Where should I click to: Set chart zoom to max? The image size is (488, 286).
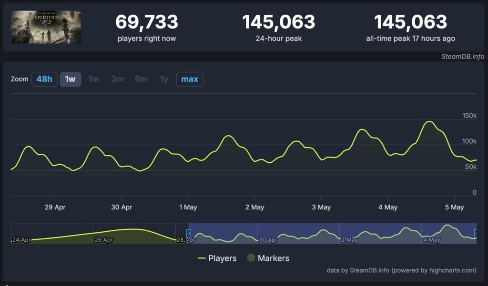pyautogui.click(x=190, y=79)
